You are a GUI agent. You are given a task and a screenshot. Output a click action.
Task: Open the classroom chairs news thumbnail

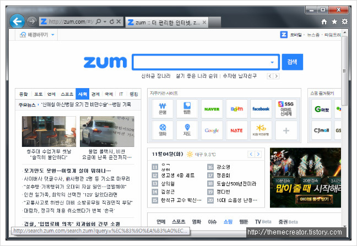click(48, 132)
